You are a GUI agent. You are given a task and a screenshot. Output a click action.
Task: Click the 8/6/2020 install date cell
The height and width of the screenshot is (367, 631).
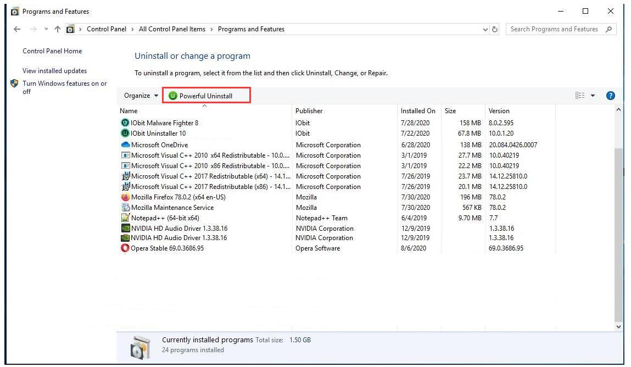414,248
